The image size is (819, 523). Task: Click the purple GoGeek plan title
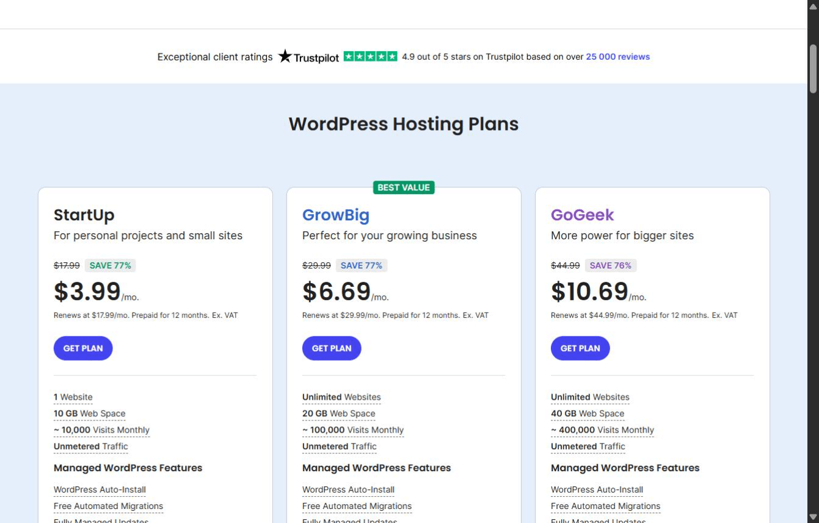[x=582, y=215]
